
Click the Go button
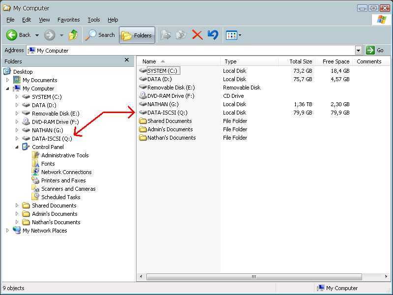point(375,51)
